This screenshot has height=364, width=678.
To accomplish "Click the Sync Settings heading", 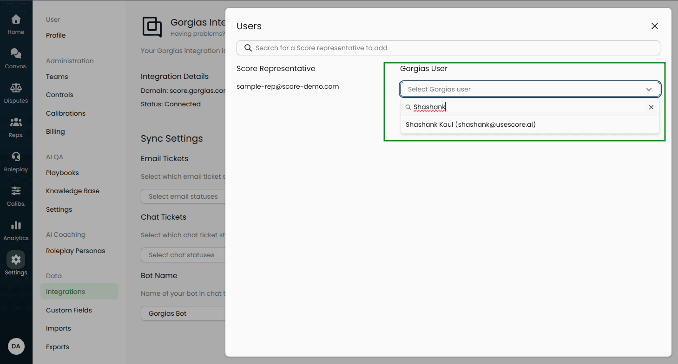I will (x=172, y=138).
